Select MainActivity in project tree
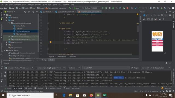The height and width of the screenshot is (98, 175). (20, 26)
